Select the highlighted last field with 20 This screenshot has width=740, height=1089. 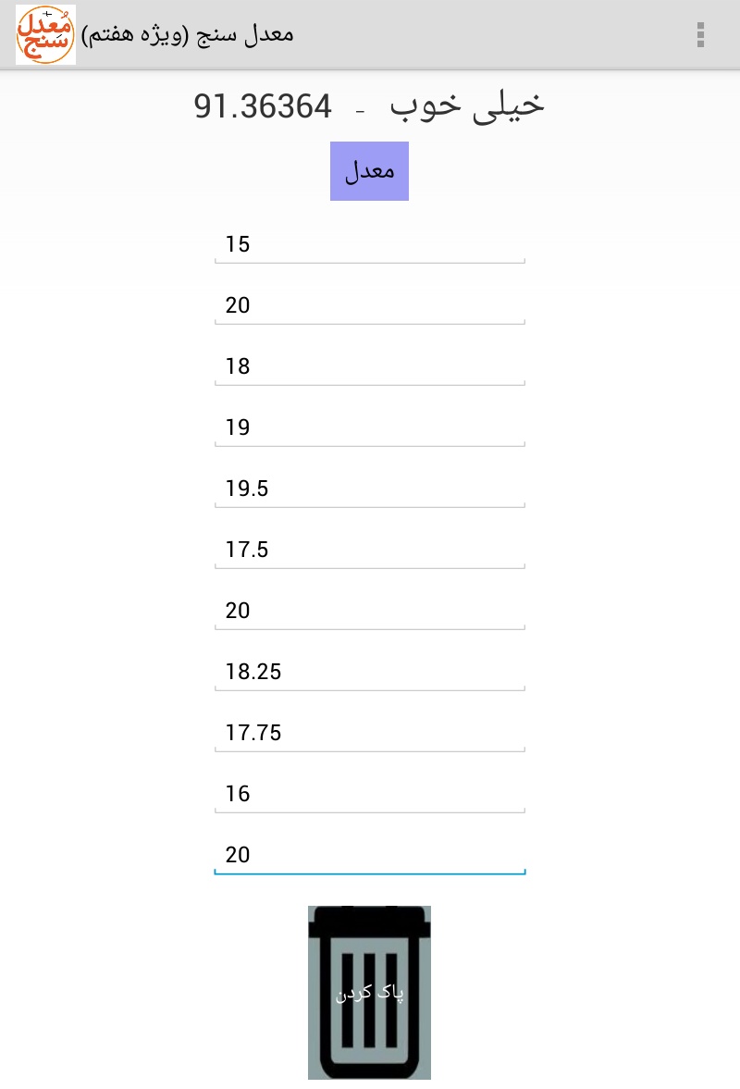369,856
